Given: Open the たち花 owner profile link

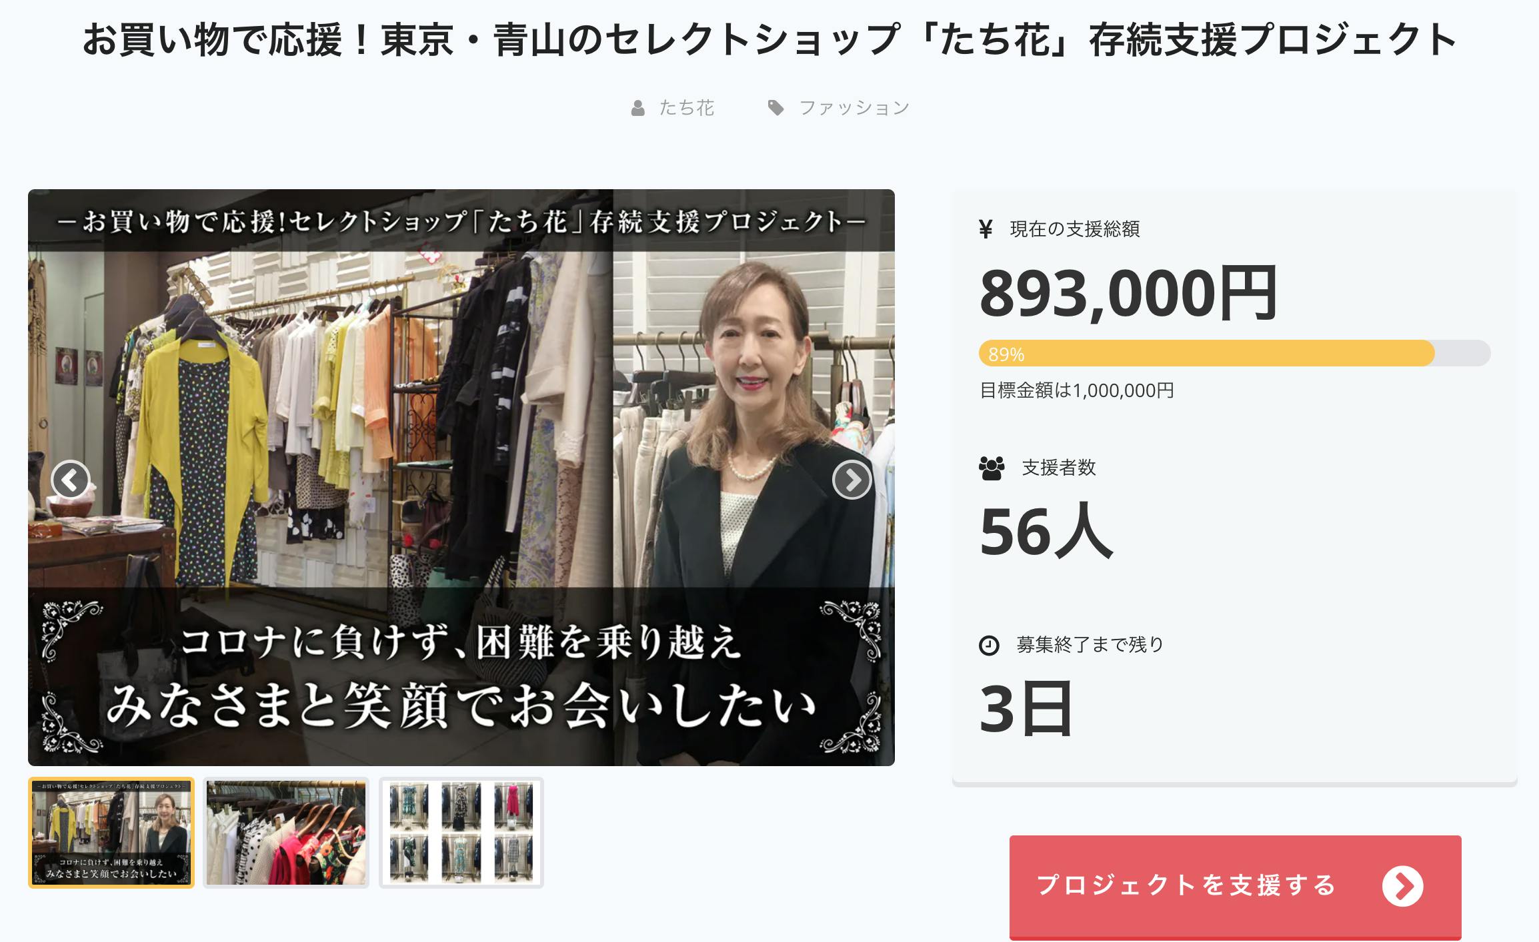Looking at the screenshot, I should click(686, 108).
